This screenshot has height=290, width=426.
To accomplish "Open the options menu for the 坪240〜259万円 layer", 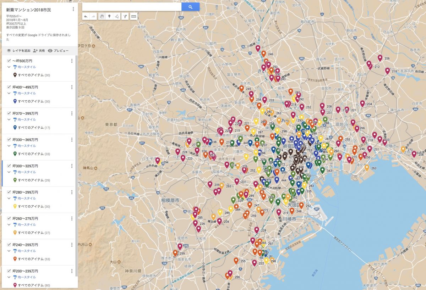I will (72, 245).
